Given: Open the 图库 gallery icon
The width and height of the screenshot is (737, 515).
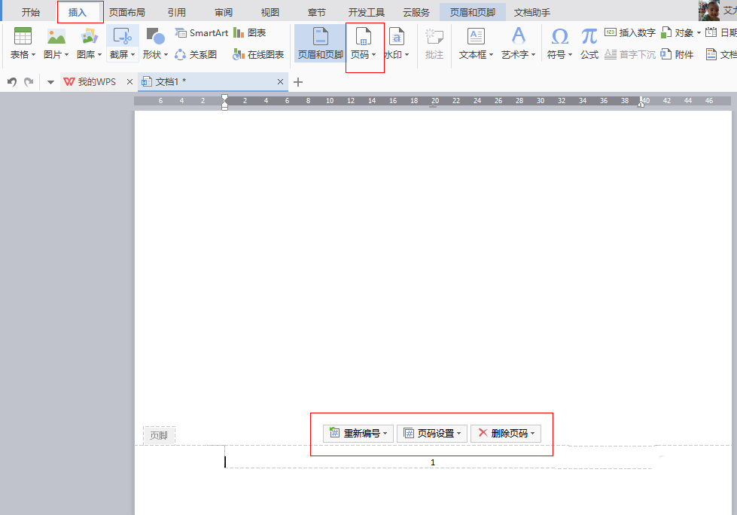Looking at the screenshot, I should click(89, 36).
